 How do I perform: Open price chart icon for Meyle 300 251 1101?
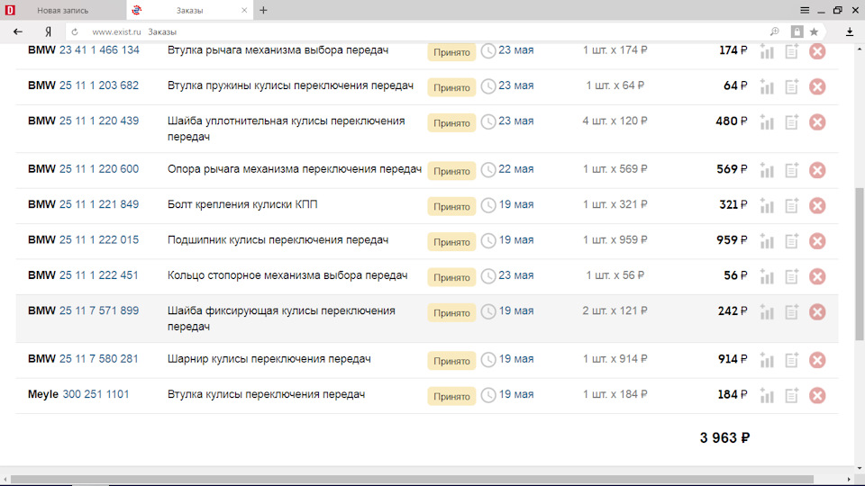tap(767, 396)
